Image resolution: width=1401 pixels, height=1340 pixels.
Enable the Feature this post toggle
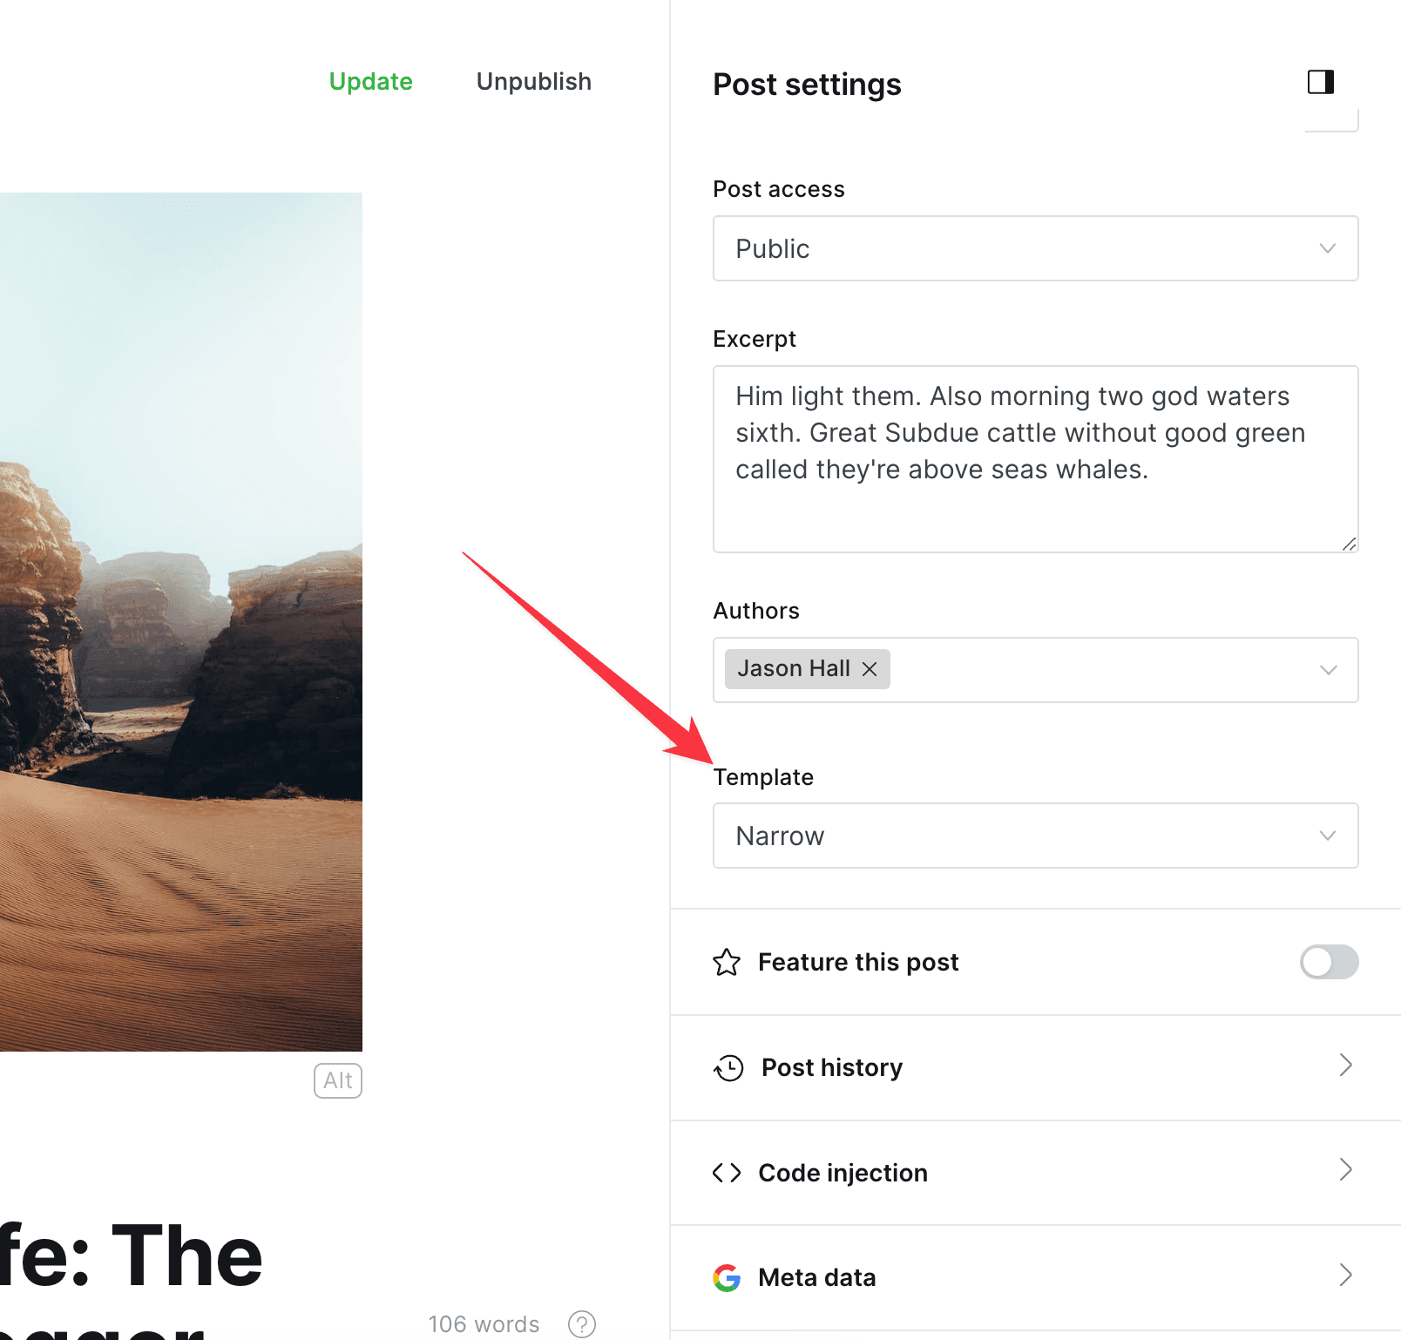click(x=1329, y=962)
